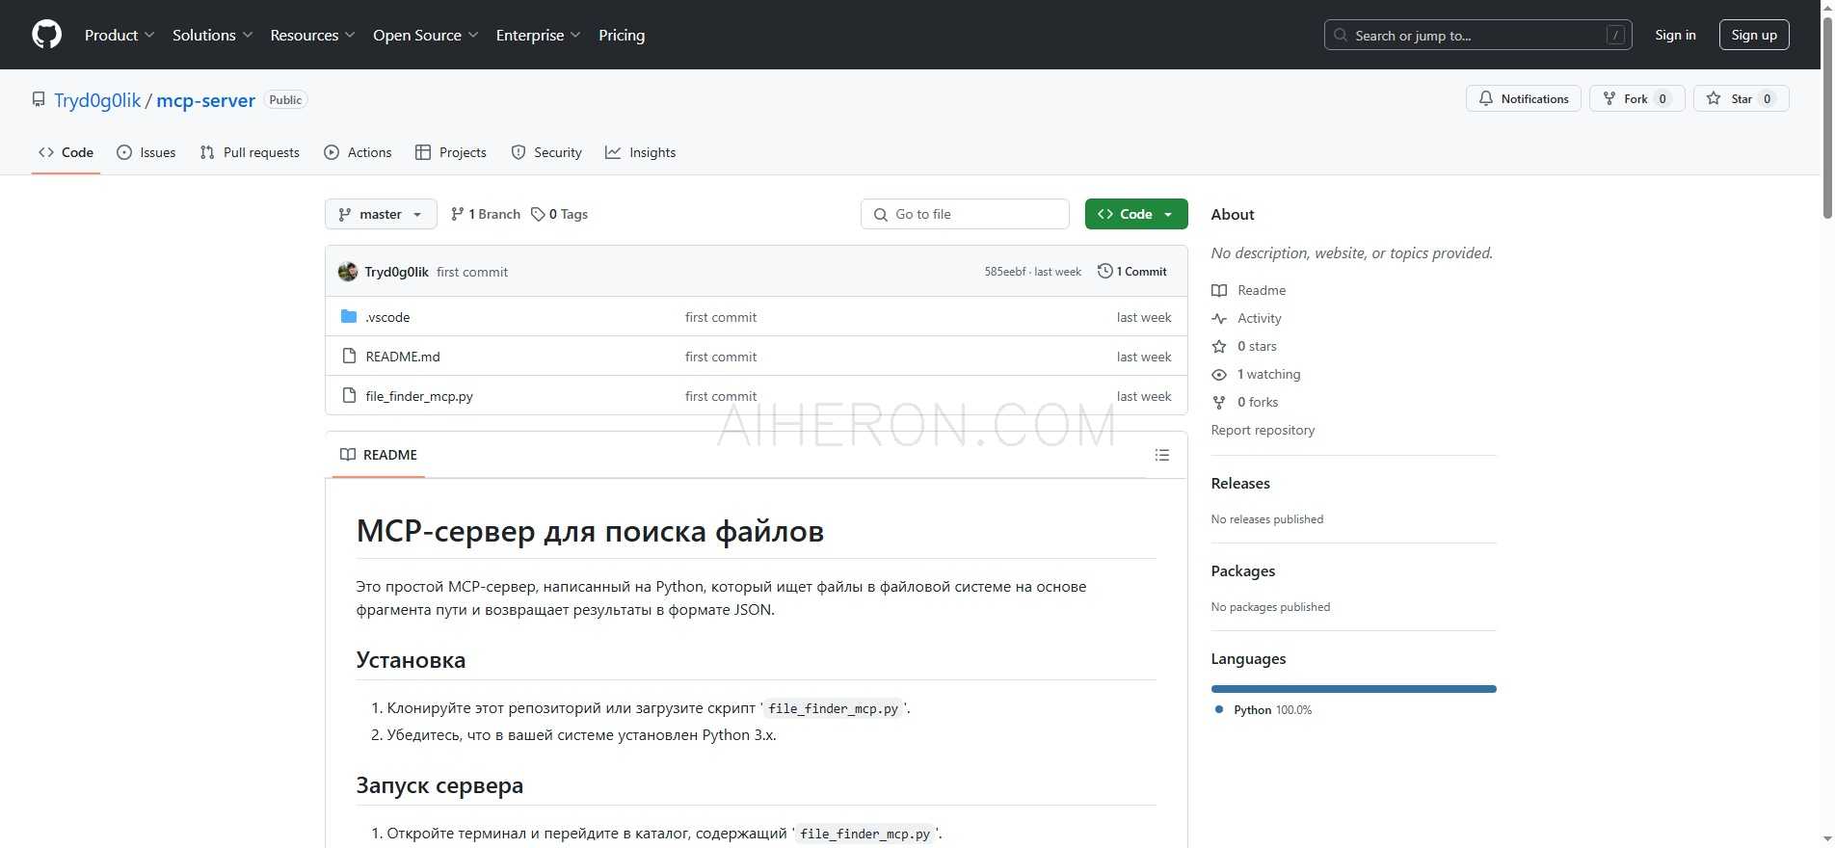This screenshot has width=1835, height=848.
Task: Click the Sign up button
Action: (1754, 35)
